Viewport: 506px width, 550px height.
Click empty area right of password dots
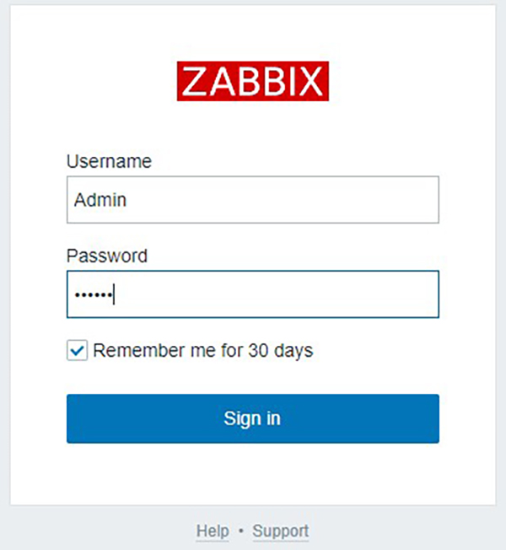point(277,294)
